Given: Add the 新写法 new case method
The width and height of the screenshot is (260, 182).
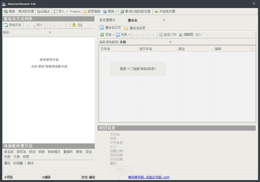Looking at the screenshot, I should (x=21, y=152).
